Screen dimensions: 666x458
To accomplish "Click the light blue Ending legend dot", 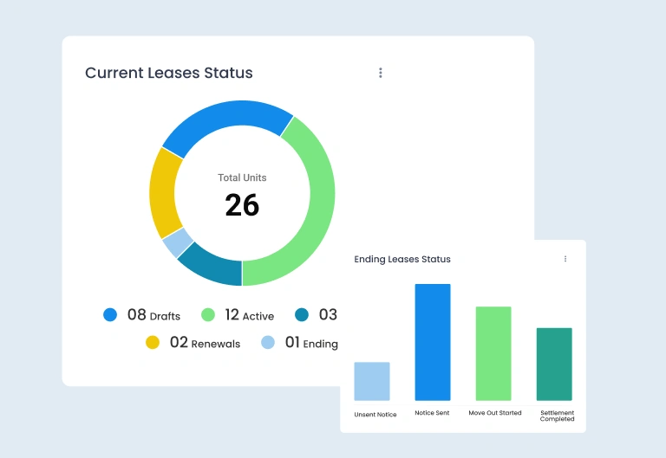I will 268,343.
